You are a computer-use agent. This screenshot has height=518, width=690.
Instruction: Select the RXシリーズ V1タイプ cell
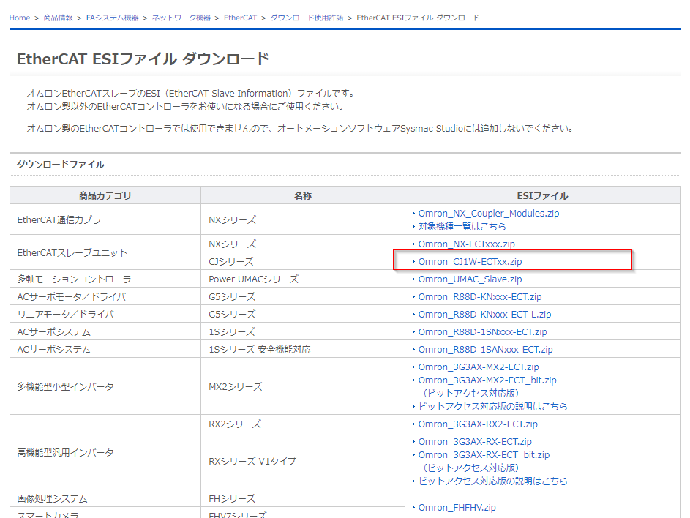pyautogui.click(x=303, y=461)
